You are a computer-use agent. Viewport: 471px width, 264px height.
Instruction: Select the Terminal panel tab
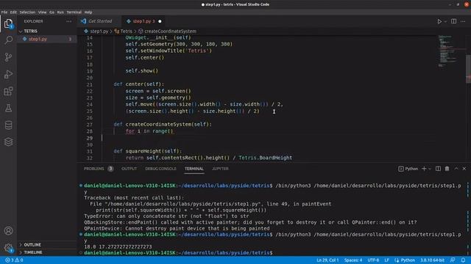coord(194,169)
